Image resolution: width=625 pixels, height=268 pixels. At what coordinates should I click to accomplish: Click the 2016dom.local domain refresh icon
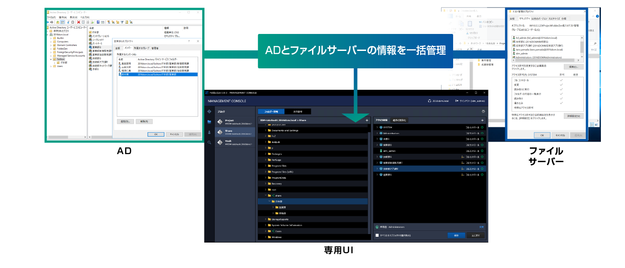pos(429,101)
